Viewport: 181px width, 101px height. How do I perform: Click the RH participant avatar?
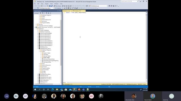coord(16,96)
